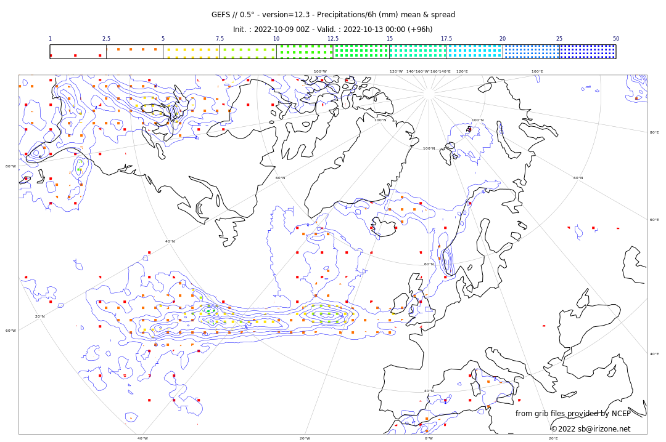Click the legend value label 50

point(615,39)
